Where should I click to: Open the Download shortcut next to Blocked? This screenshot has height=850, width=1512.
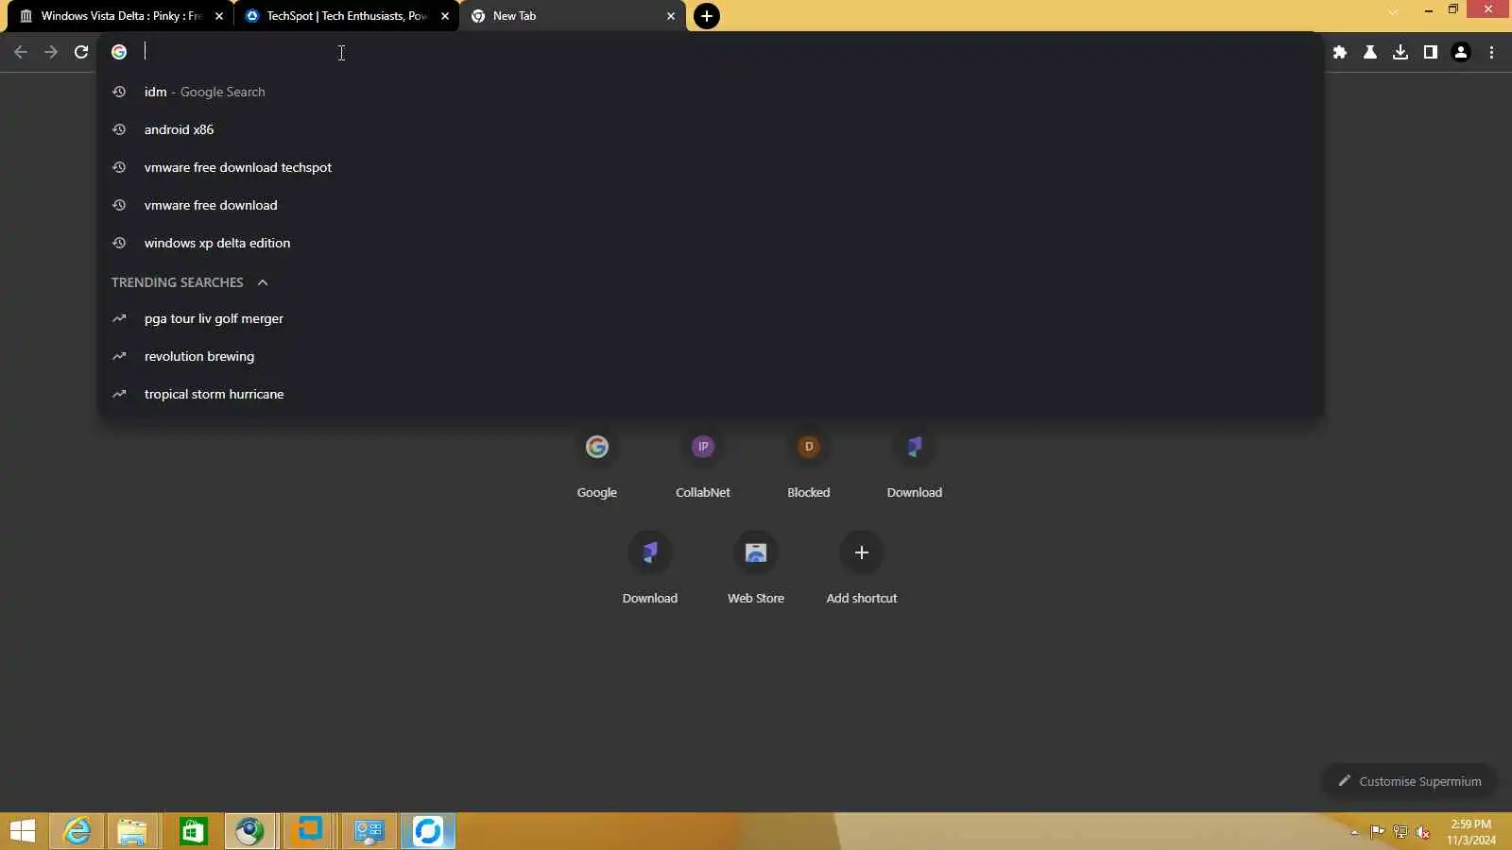click(915, 463)
